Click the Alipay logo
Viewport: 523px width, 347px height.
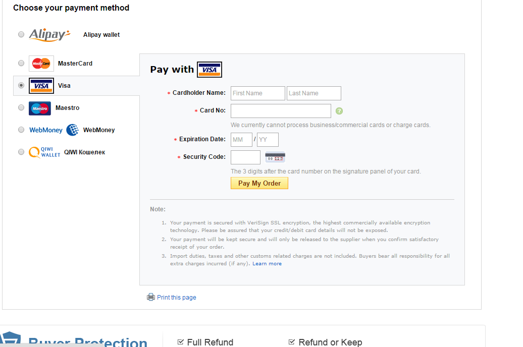pos(49,35)
